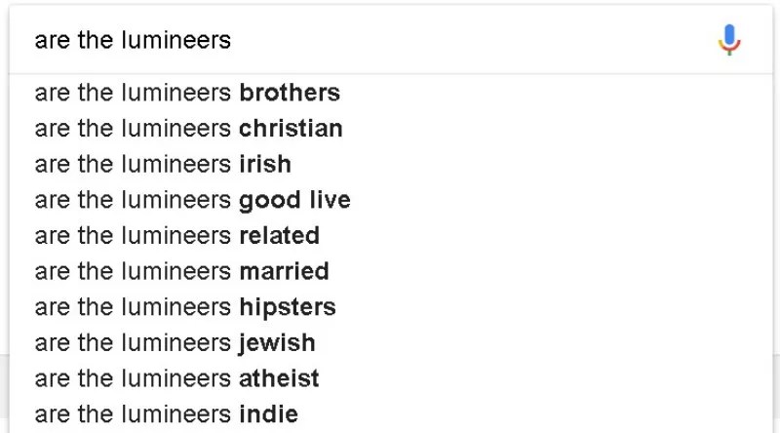Click the bold word 'married'
780x433 pixels.
[x=284, y=271]
